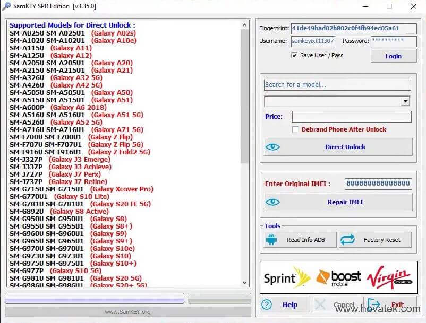
Task: Click into the Password field
Action: point(394,41)
